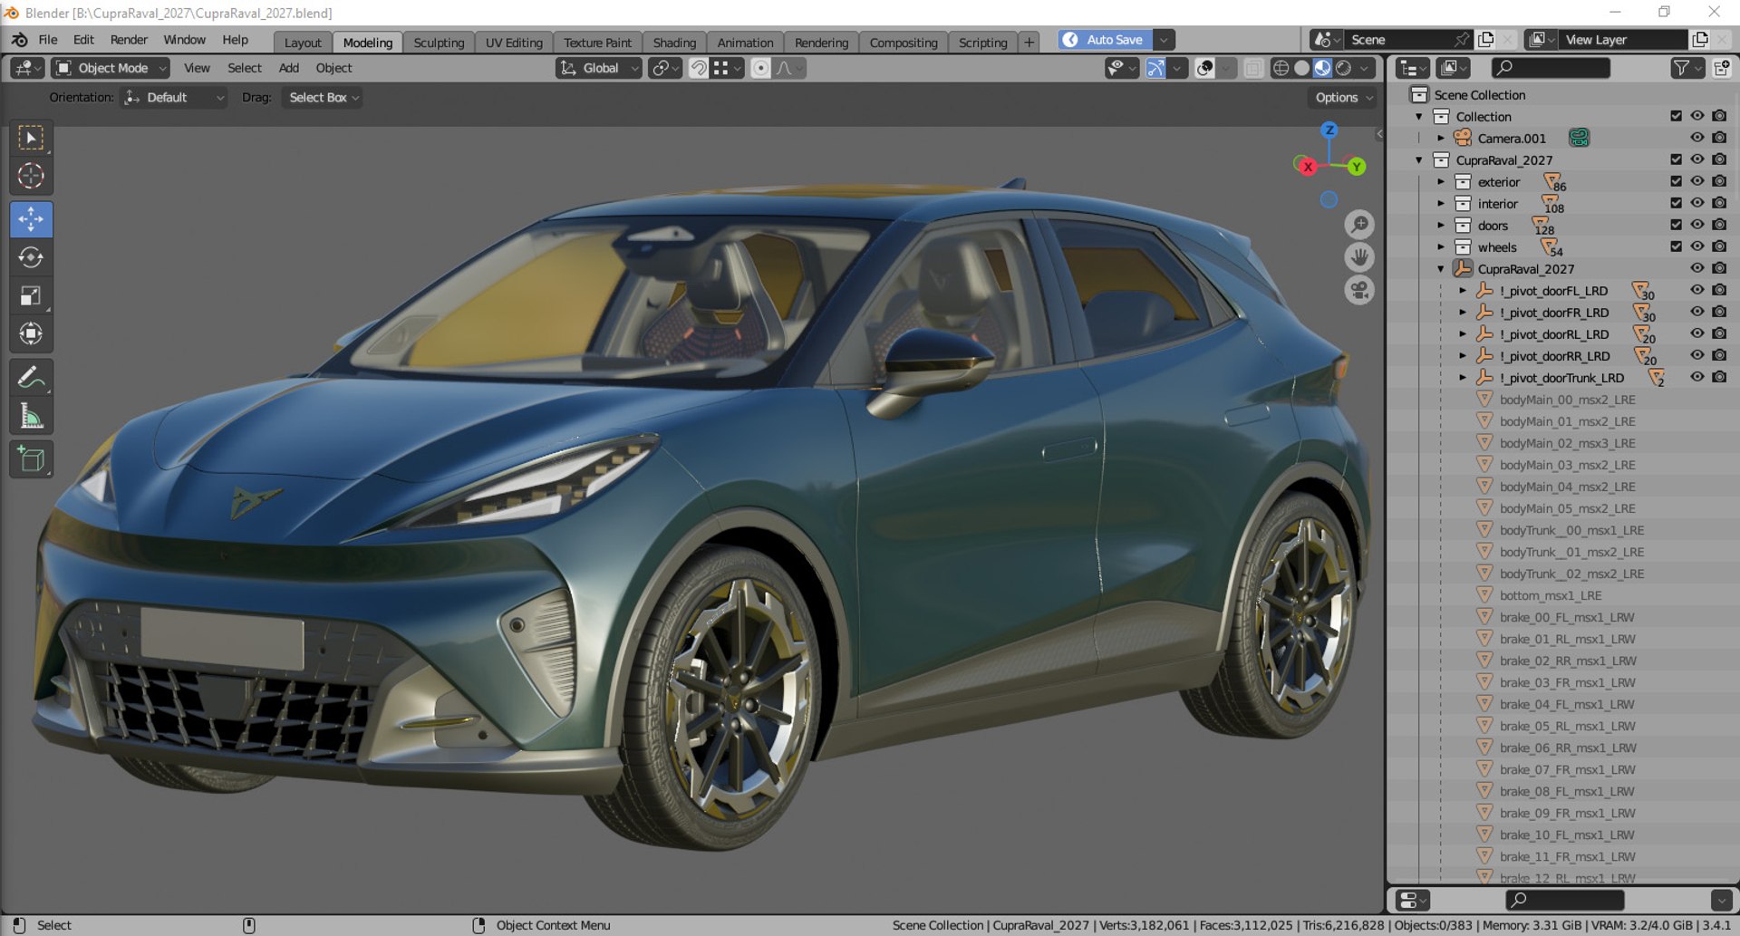The width and height of the screenshot is (1740, 936).
Task: Switch to material preview shading
Action: pyautogui.click(x=1322, y=68)
